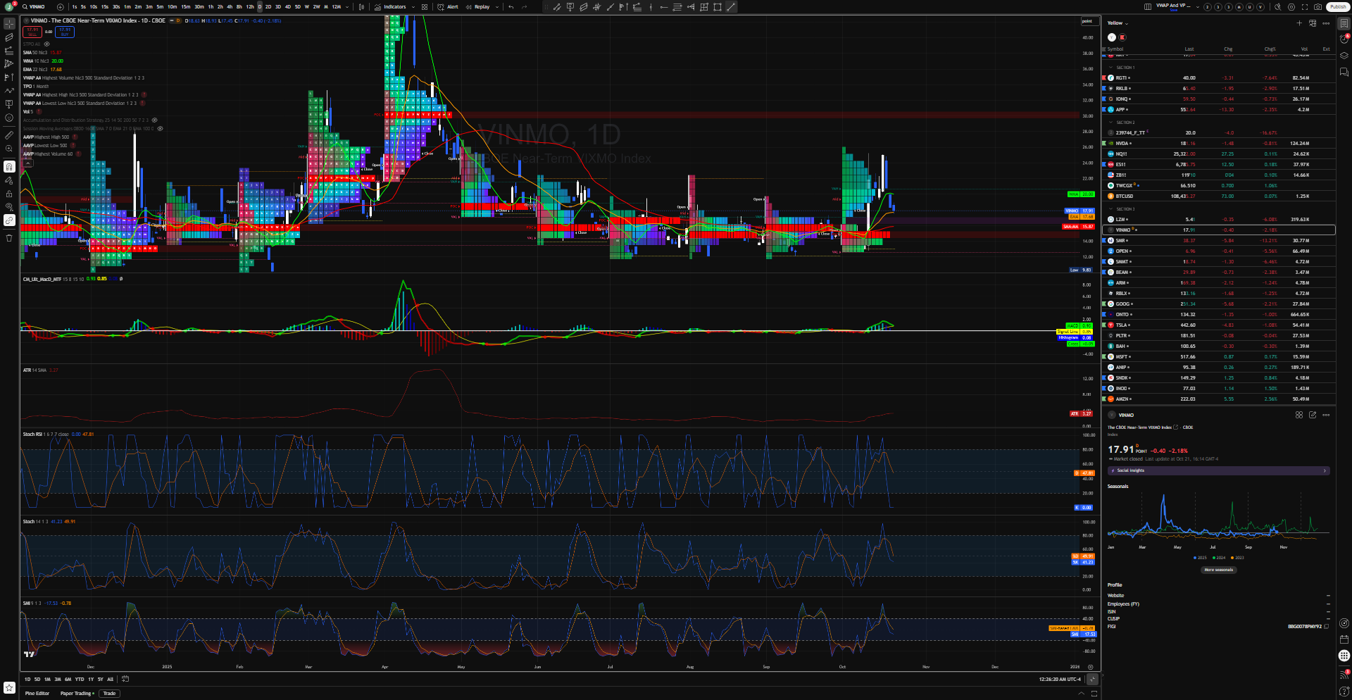Select NVDA row in watchlist
Viewport: 1352px width, 700px height.
click(x=1219, y=143)
